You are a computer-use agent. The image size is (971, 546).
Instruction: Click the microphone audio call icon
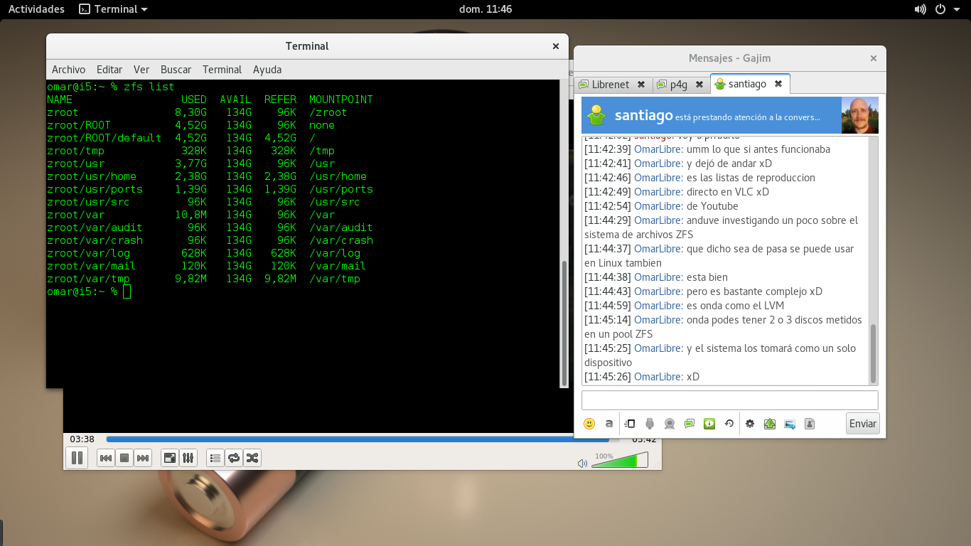(650, 424)
